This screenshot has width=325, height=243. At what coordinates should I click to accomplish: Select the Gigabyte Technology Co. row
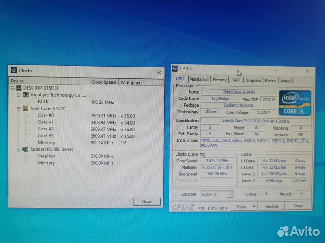[58, 95]
